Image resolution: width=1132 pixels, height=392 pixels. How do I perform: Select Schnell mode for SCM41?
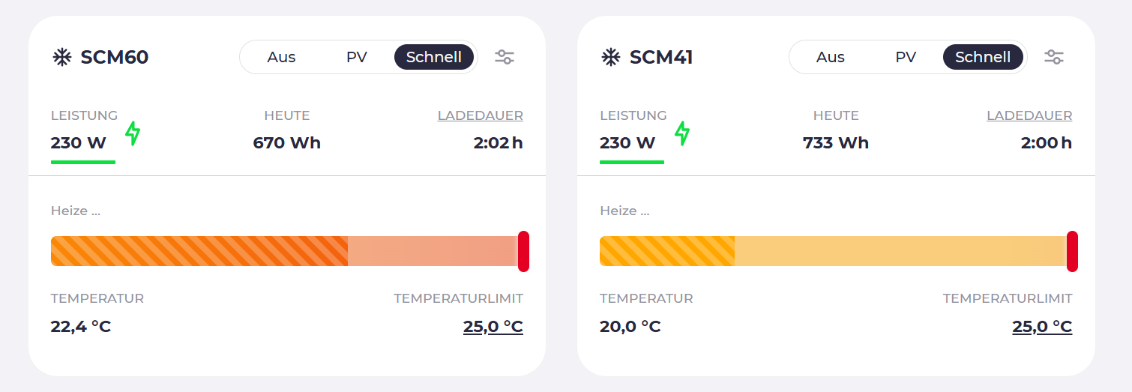(983, 57)
